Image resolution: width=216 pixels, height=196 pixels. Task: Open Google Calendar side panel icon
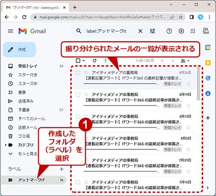pos(208,47)
